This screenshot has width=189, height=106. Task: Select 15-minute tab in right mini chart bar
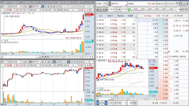click(117, 103)
